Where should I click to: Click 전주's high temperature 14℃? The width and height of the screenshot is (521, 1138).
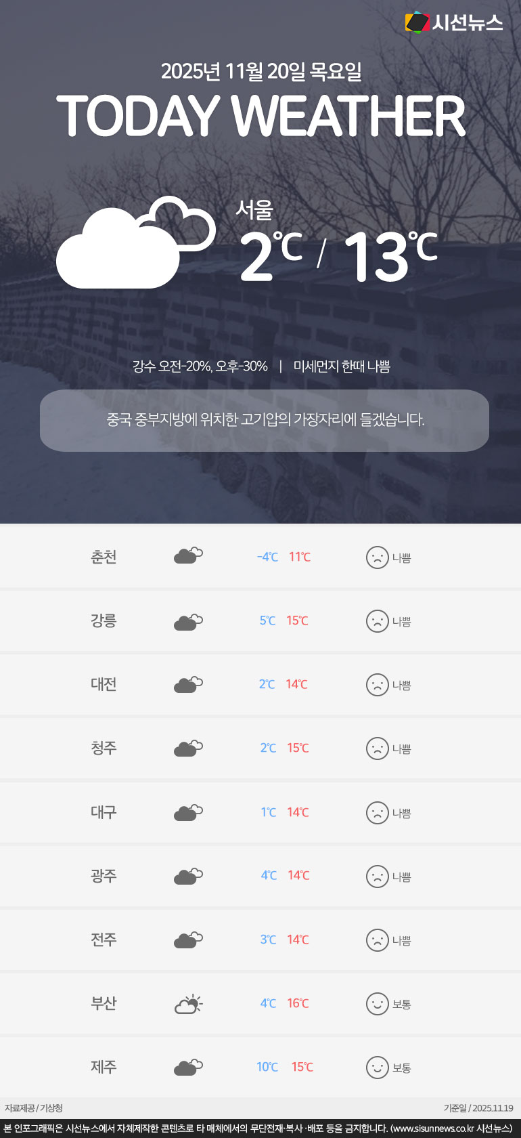(298, 940)
